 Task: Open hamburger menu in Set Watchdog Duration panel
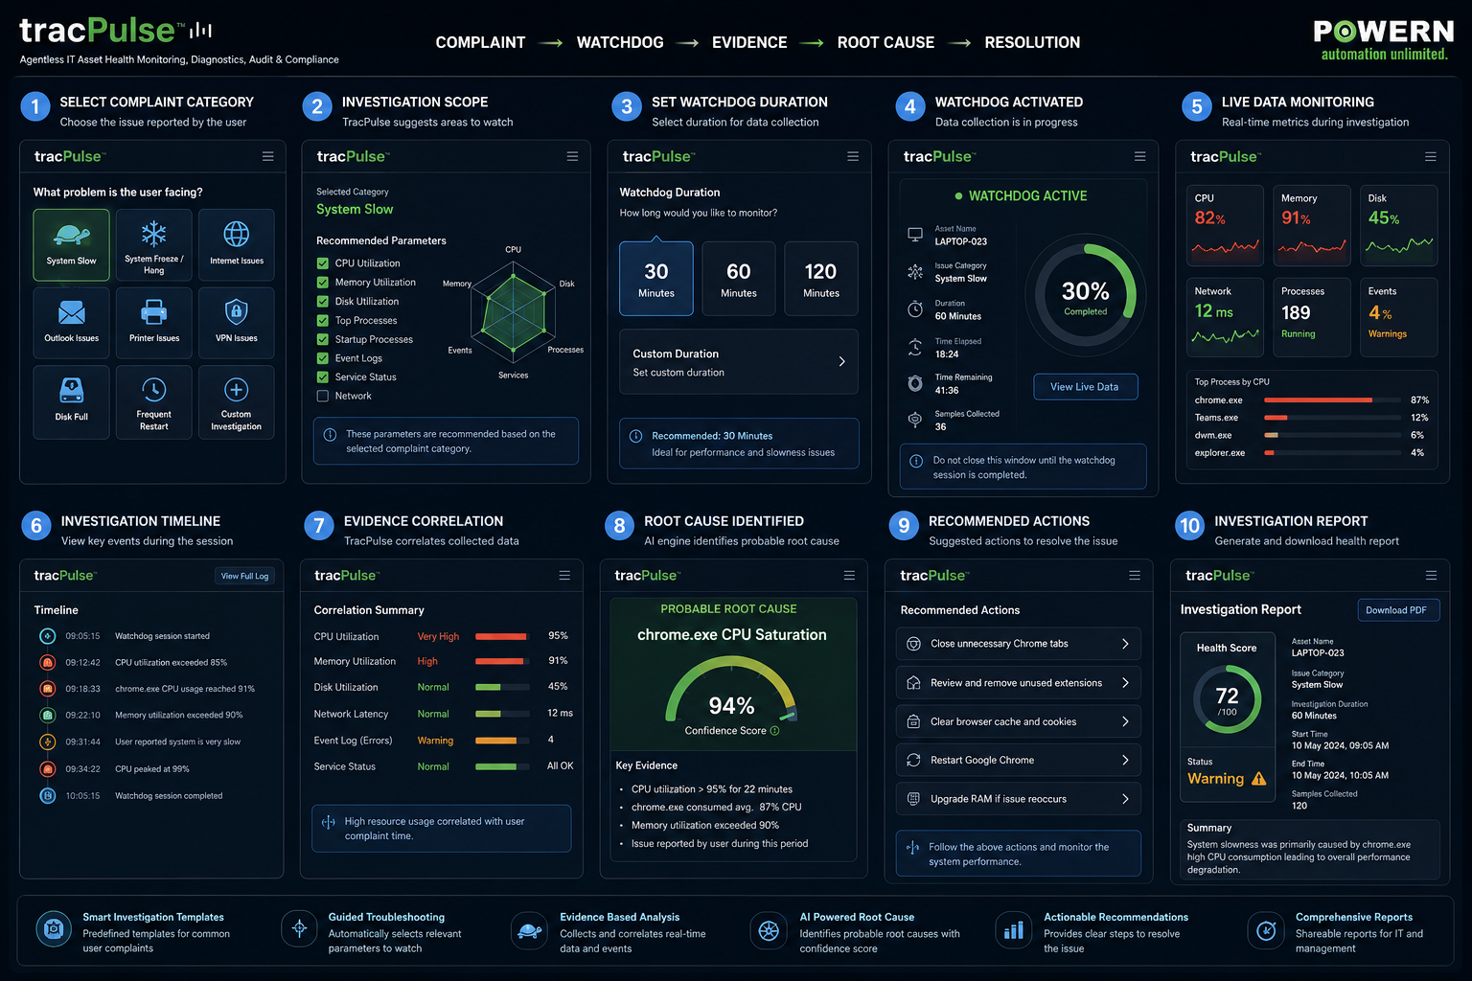pyautogui.click(x=853, y=156)
